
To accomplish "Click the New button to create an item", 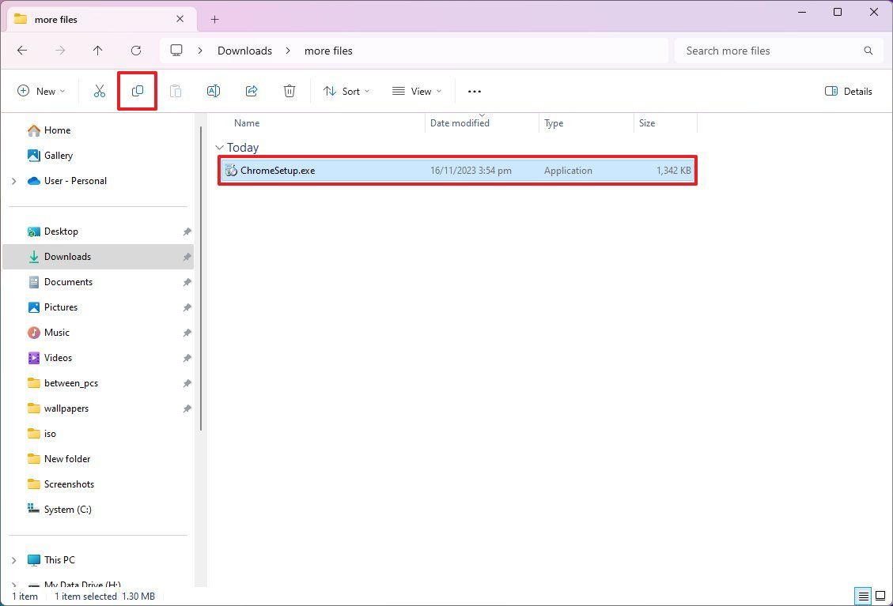I will [x=40, y=91].
